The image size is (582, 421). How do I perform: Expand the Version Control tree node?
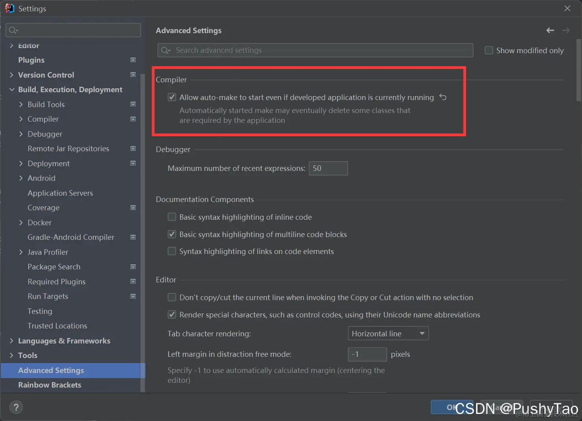(x=11, y=75)
